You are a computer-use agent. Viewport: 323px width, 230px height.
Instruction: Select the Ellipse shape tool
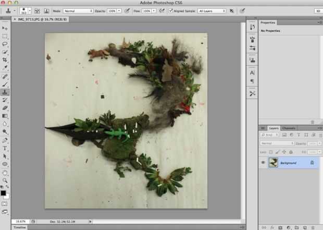(5, 164)
